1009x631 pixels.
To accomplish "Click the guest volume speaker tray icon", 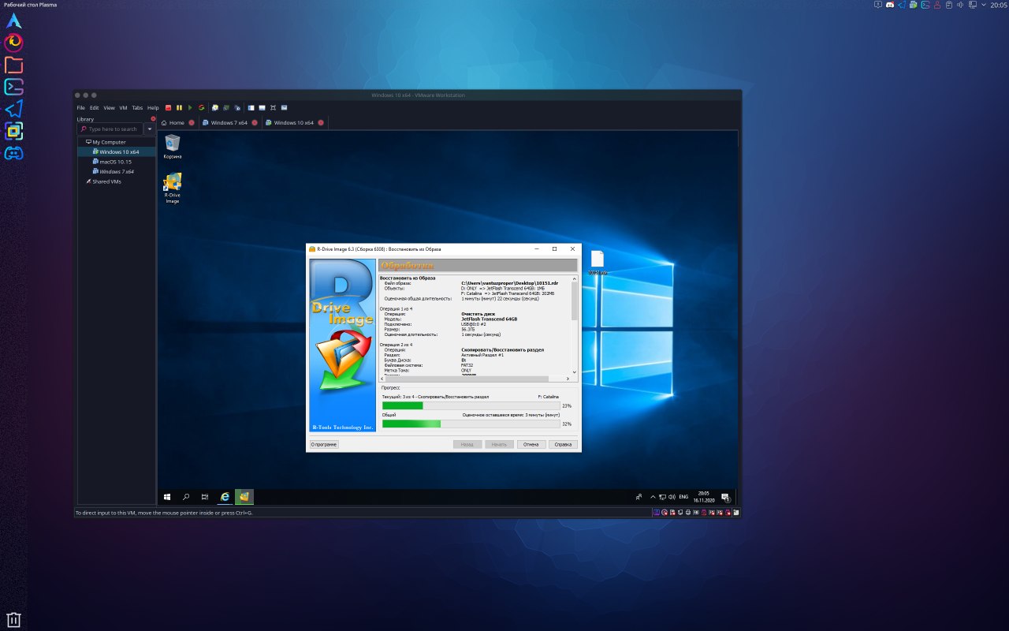I will pos(672,497).
